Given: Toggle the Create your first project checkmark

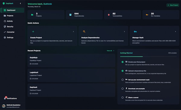Looking at the screenshot, I should click(x=122, y=62).
